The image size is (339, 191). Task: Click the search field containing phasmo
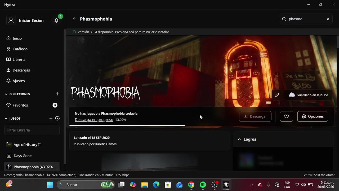306,19
